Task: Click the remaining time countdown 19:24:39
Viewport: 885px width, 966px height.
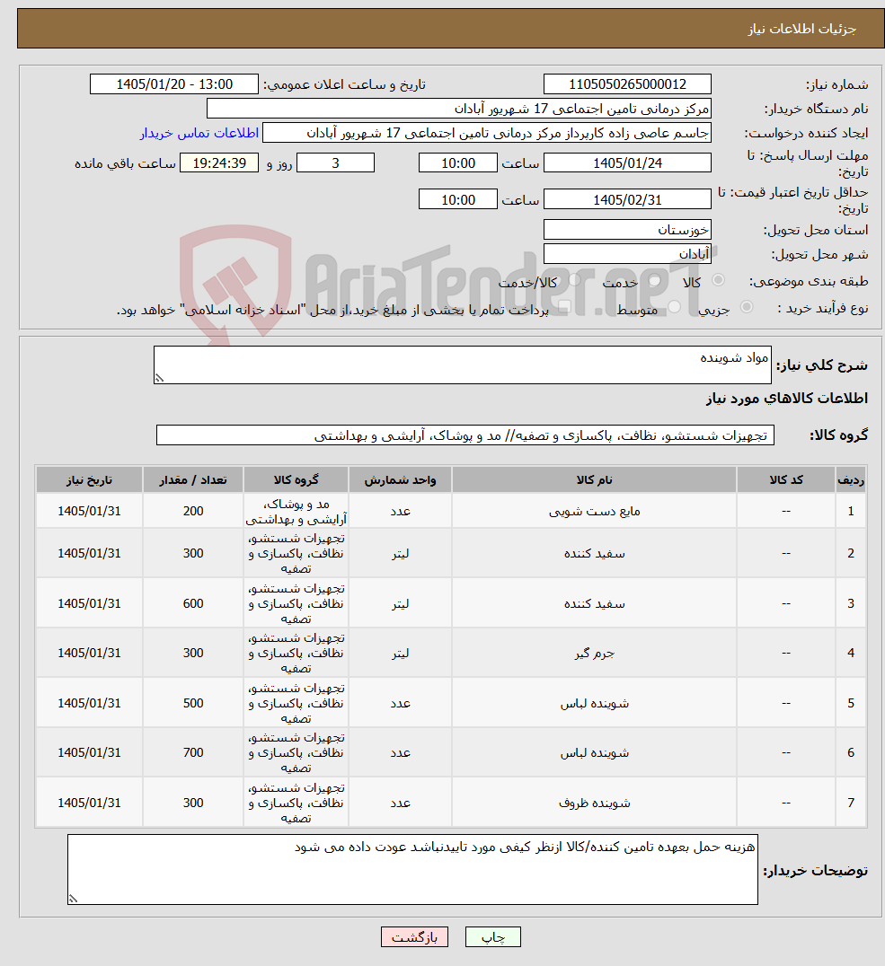Action: (x=219, y=163)
